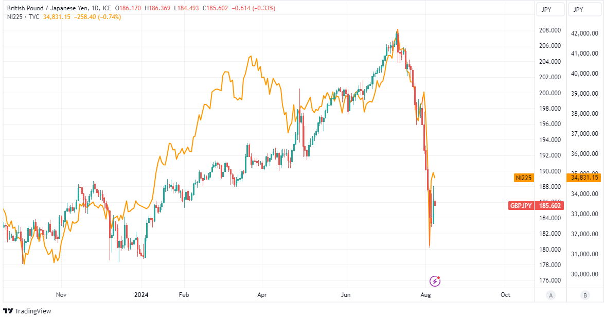Image resolution: width=604 pixels, height=317 pixels.
Task: Click the Aug label on time axis
Action: (425, 295)
